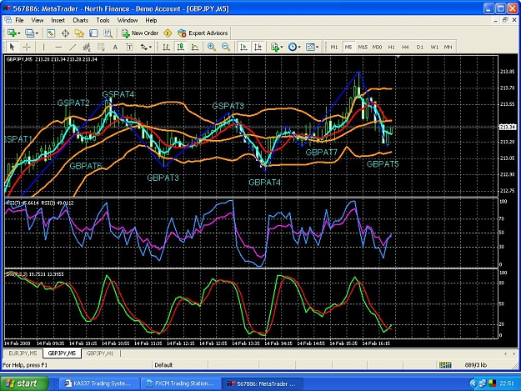Open the Charts menu
The height and width of the screenshot is (391, 521).
tap(80, 20)
